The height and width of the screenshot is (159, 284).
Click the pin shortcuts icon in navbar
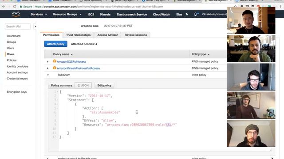coord(187,14)
